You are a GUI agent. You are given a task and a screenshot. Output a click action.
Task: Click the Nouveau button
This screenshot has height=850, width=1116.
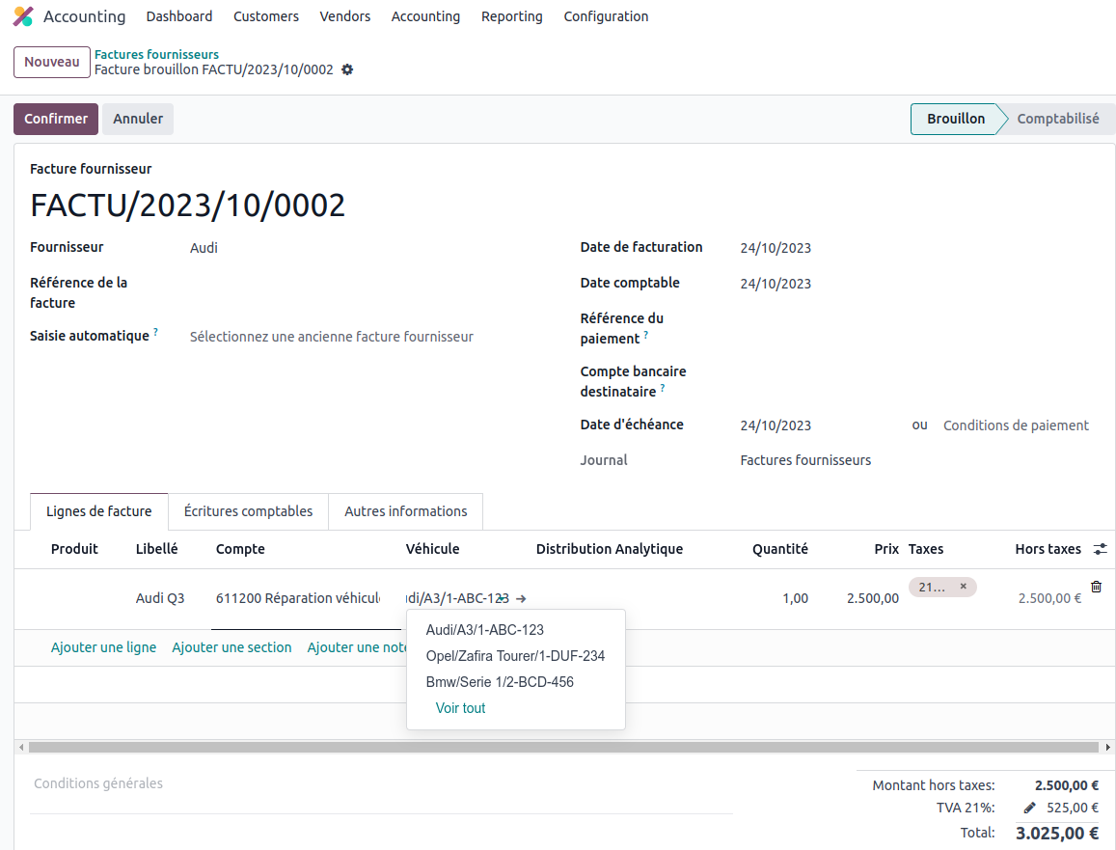coord(52,62)
